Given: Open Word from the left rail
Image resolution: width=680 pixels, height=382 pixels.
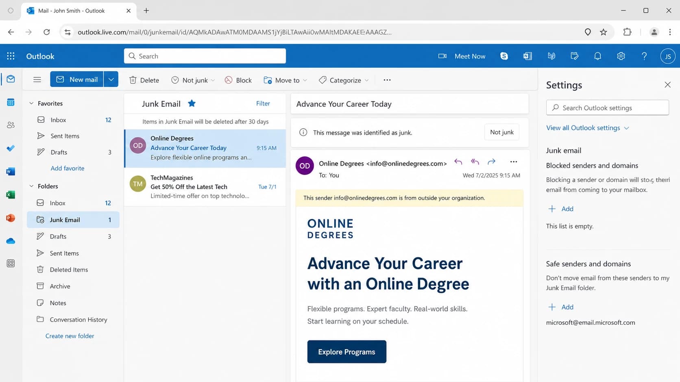Looking at the screenshot, I should [11, 171].
